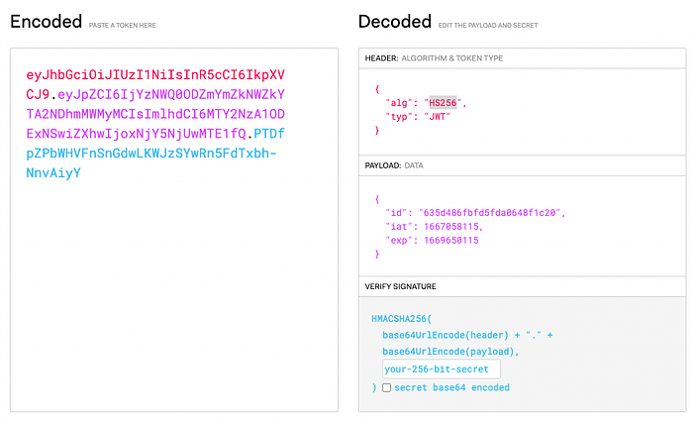Screen dimensions: 693x422
Task: Click the final signature line NnvAiyY
Action: tap(53, 172)
